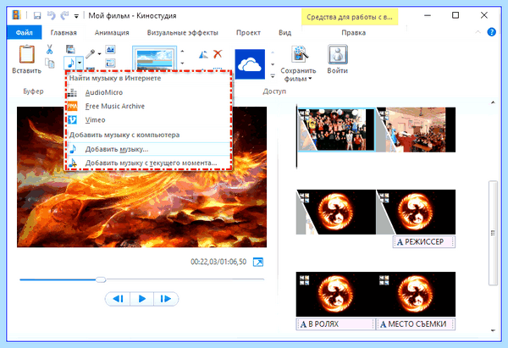
Task: Click the storyboard vertical scrollbar thumb
Action: (x=493, y=233)
